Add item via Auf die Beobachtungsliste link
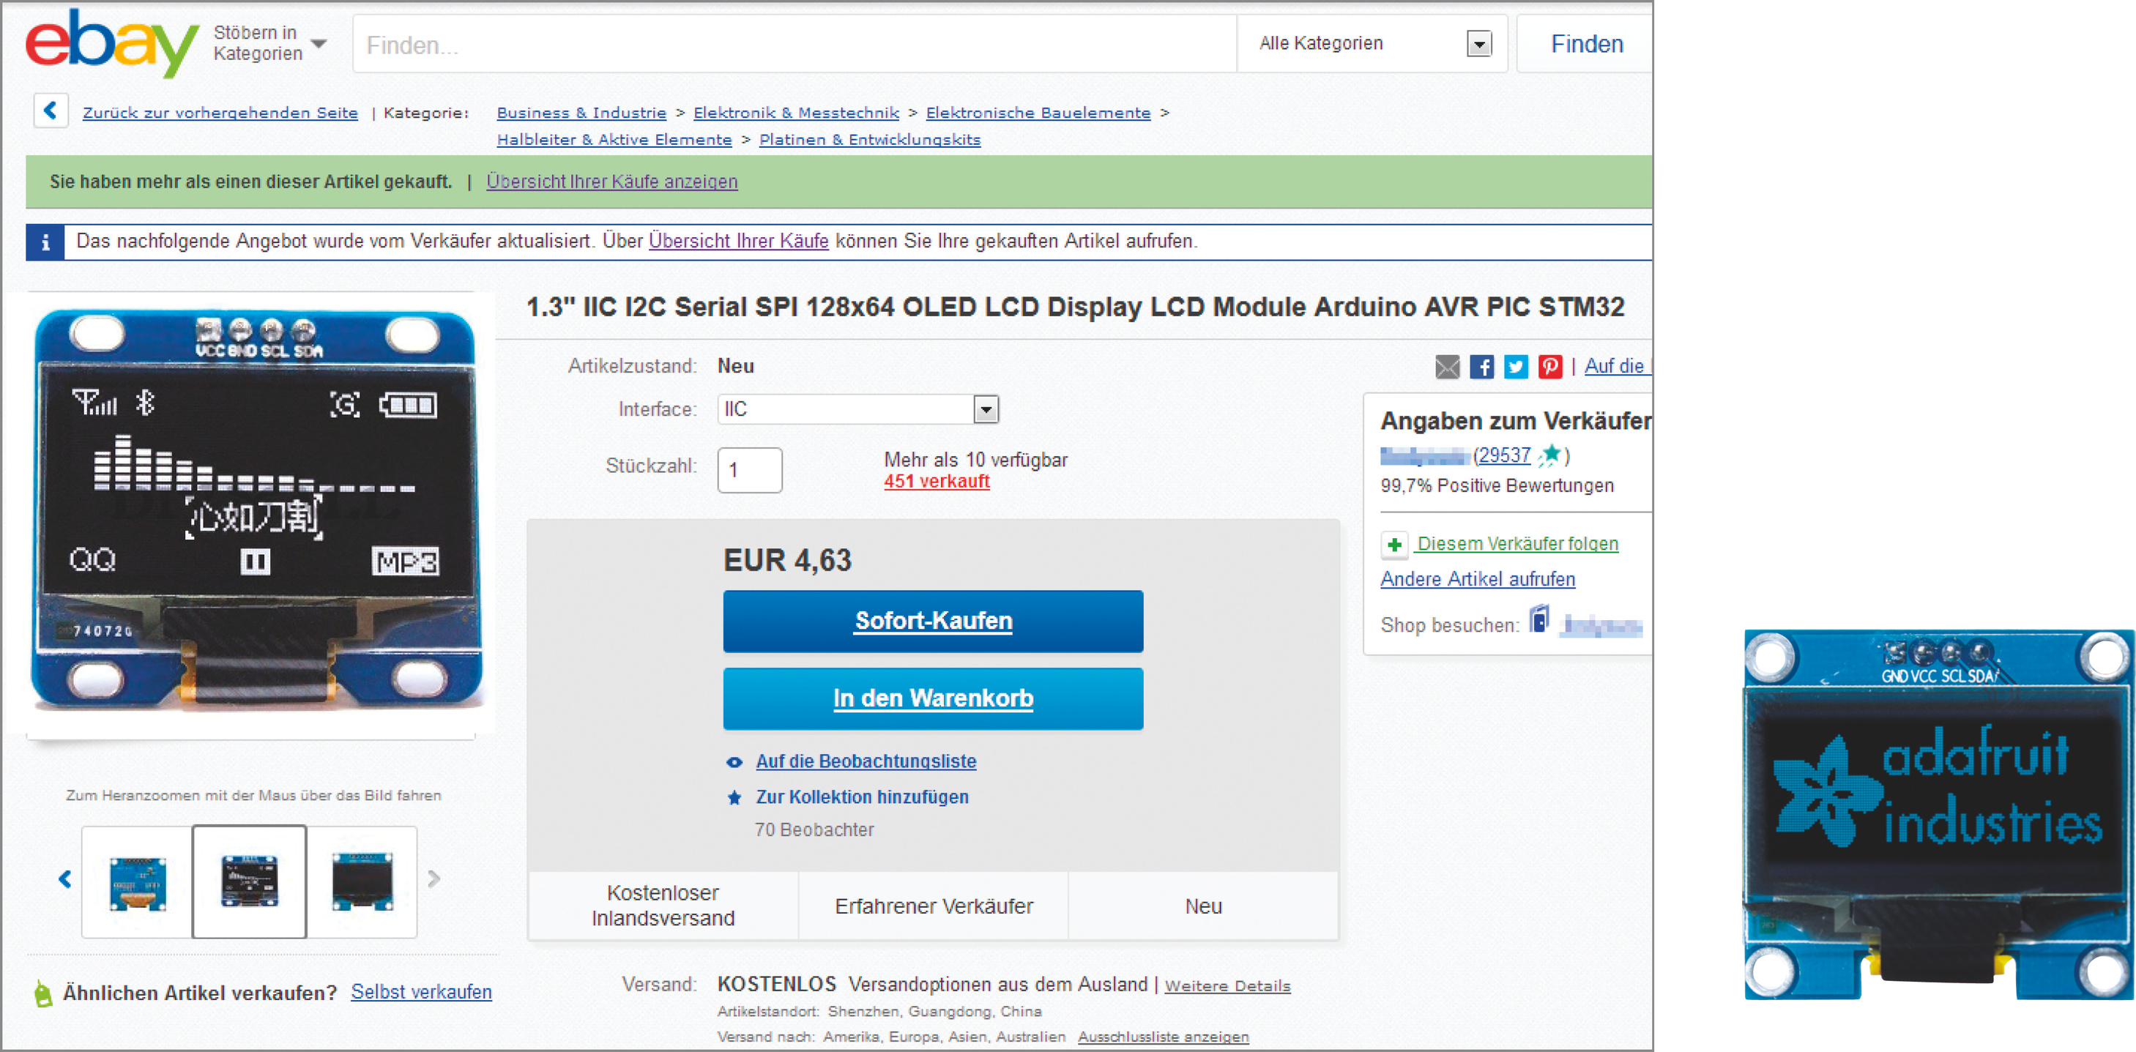The width and height of the screenshot is (2136, 1052). click(x=865, y=761)
